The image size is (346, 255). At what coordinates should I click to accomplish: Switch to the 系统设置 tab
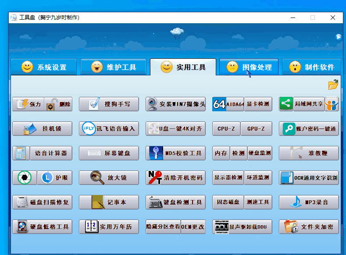coord(44,67)
